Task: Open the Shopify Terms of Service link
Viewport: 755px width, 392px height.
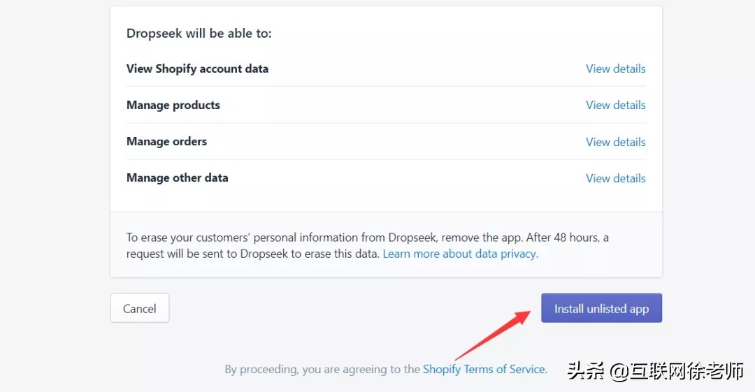Action: point(484,369)
